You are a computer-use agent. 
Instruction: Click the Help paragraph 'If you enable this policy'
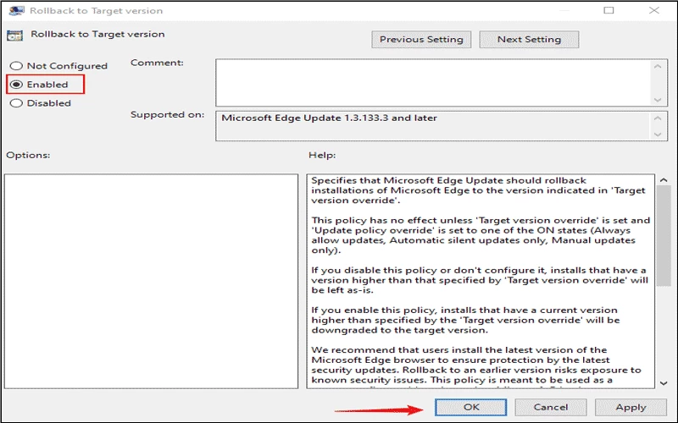[465, 320]
